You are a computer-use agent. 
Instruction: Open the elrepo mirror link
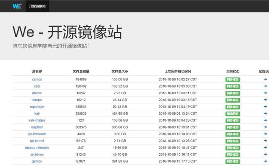coord(37,100)
